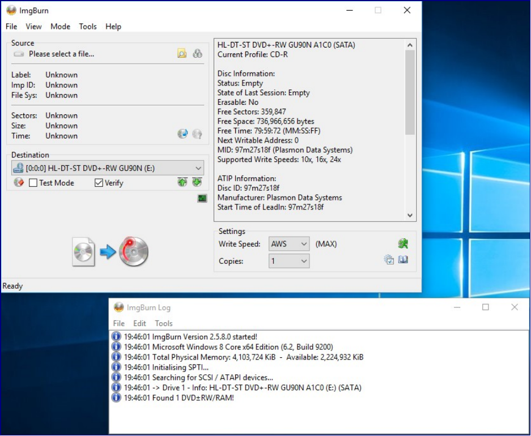
Task: Click the green down-arrow load tray icon
Action: 197,182
